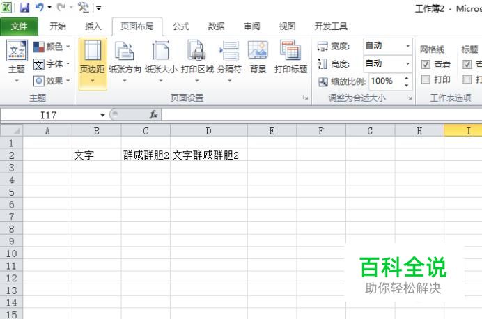This screenshot has width=482, height=319.
Task: Select cell B2 containing 文字
Action: tap(97, 155)
